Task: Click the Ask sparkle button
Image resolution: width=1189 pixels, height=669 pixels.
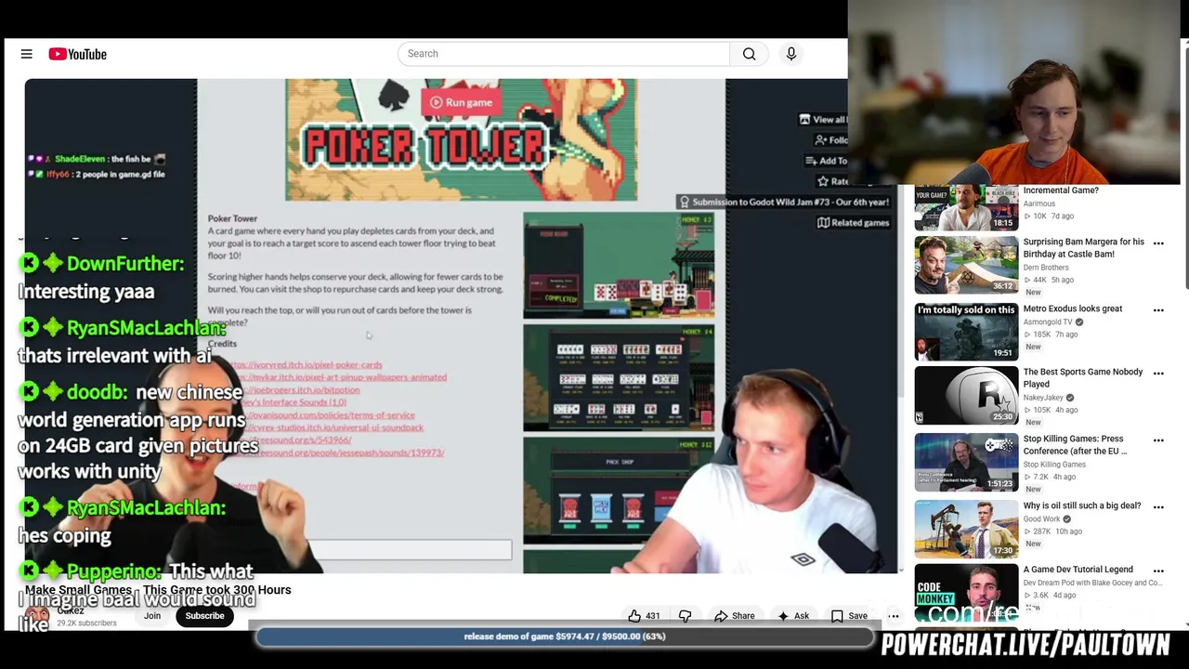Action: tap(793, 616)
